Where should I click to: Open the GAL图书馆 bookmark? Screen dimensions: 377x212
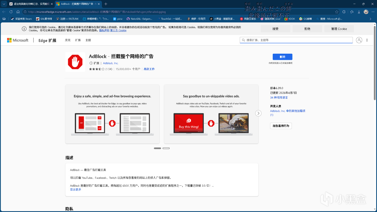point(44,19)
